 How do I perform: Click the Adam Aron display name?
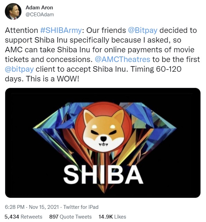(x=39, y=8)
